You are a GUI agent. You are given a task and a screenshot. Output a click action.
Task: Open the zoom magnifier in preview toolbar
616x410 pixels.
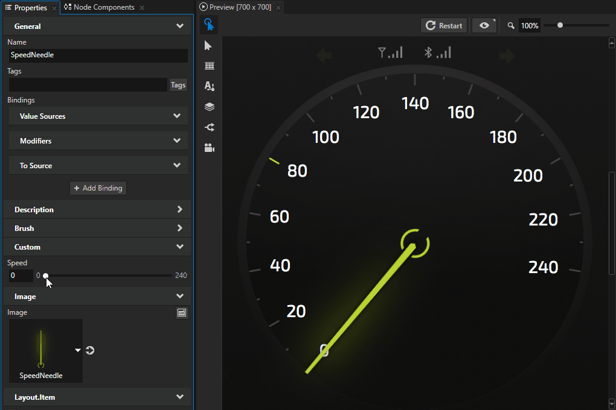pyautogui.click(x=510, y=25)
